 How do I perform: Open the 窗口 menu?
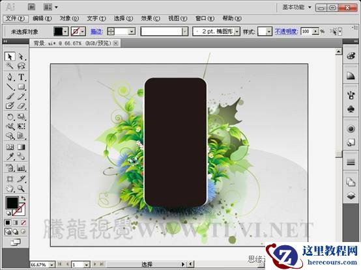(x=205, y=18)
